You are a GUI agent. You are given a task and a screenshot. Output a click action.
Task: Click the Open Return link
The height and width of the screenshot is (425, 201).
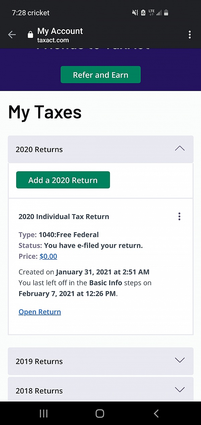pos(40,312)
